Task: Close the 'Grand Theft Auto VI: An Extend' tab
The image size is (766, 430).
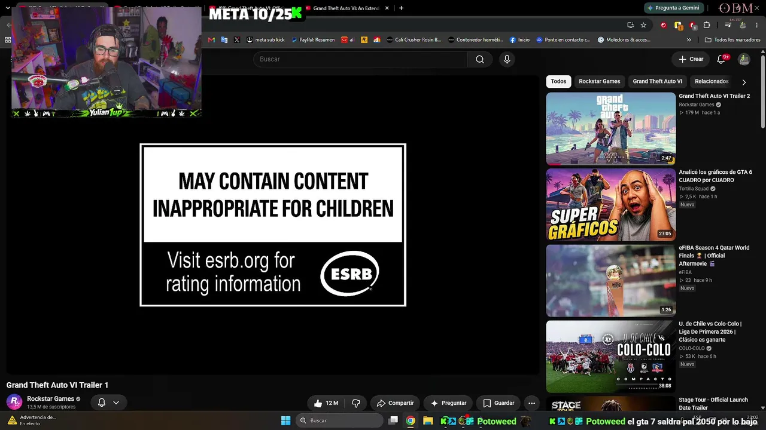Action: [387, 8]
